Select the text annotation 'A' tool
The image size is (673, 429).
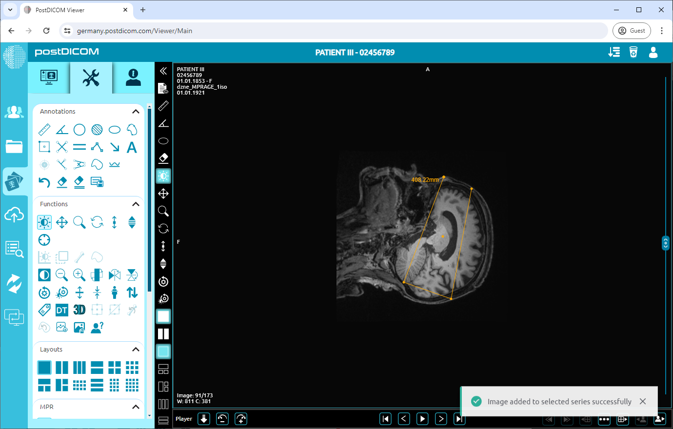pyautogui.click(x=132, y=147)
